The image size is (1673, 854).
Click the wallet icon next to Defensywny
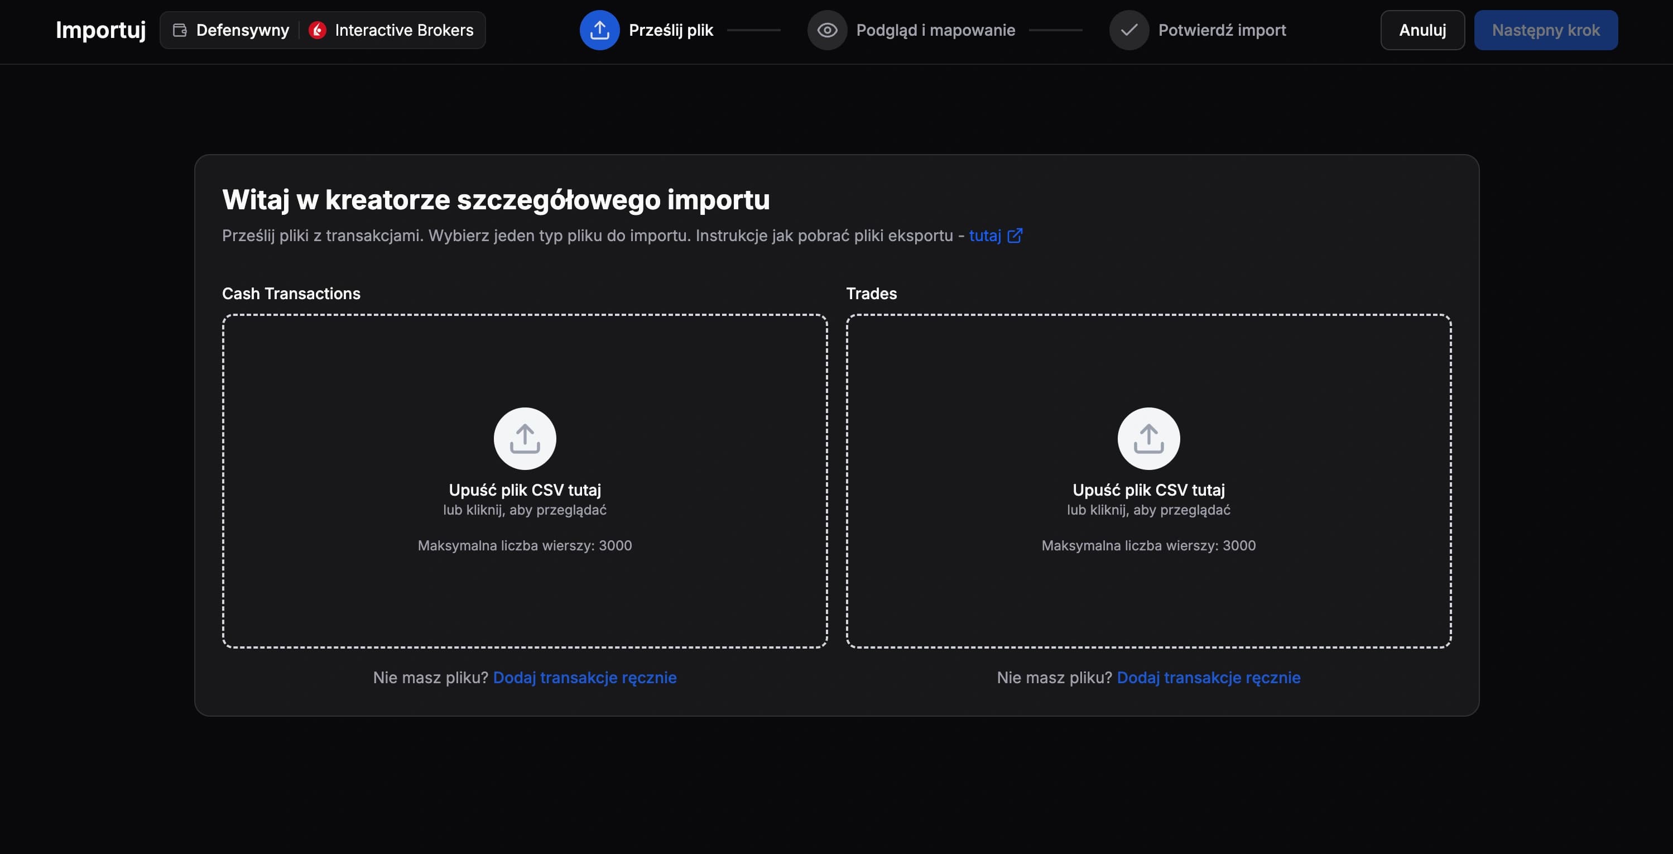[x=180, y=30]
